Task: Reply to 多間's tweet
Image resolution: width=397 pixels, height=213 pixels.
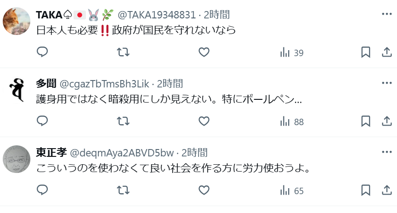Action: [42, 121]
